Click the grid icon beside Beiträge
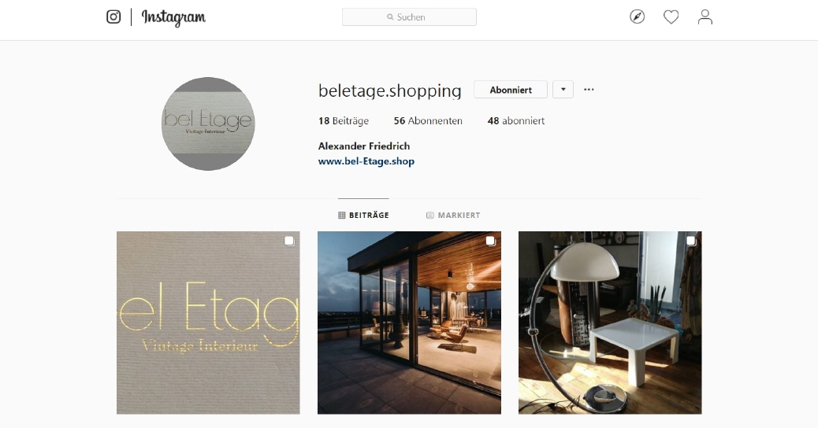818x428 pixels. tap(342, 215)
